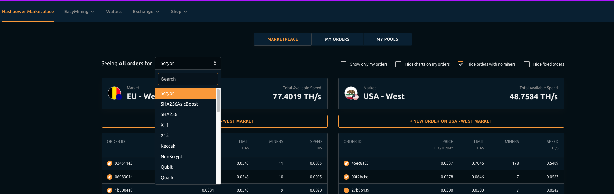
Task: Choose SHA256AsicBoost from the algorithm list
Action: click(179, 104)
